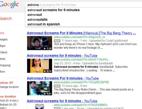Image resolution: width=142 pixels, height=109 pixels.
Task: Click the 'Bolivar, NY' location label
Action: (7, 83)
